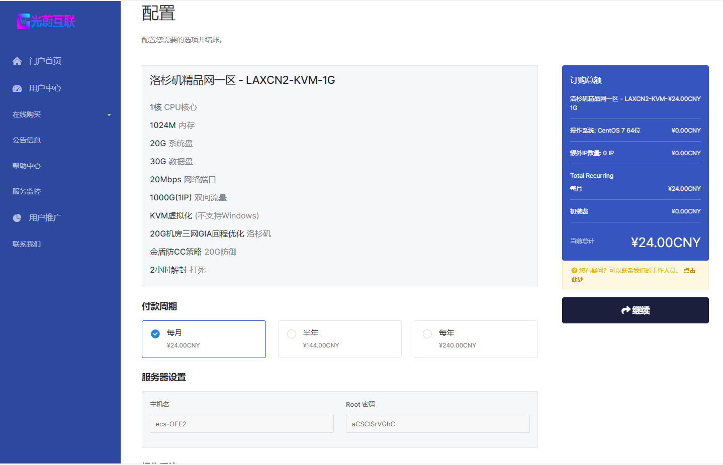Click the question mark icon in the yellow notice
723x465 pixels.
(574, 271)
